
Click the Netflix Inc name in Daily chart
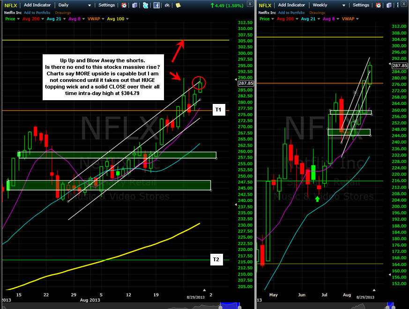pos(13,13)
